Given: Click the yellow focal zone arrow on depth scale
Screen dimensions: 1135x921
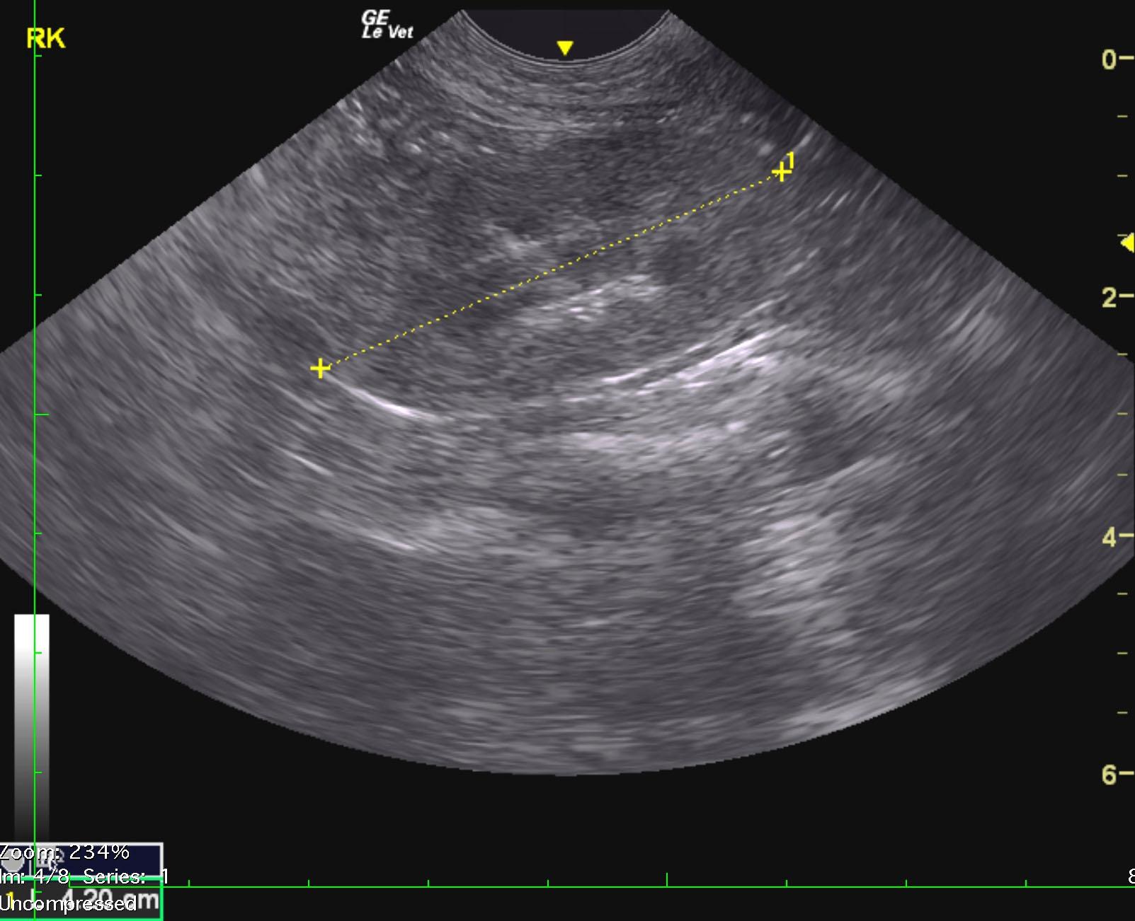Looking at the screenshot, I should tap(1127, 243).
